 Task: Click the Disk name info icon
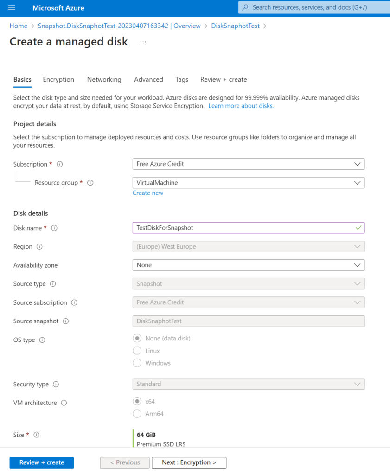[x=54, y=228]
